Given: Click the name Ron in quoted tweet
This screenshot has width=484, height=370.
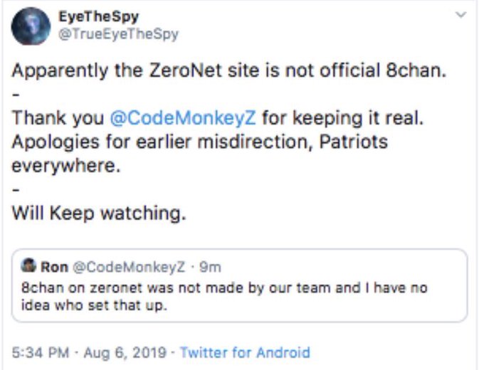Looking at the screenshot, I should [54, 267].
